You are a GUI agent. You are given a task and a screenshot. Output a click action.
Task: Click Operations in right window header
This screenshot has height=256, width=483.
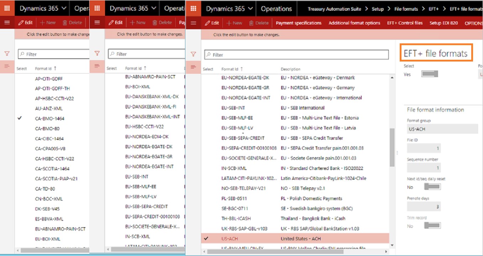[x=276, y=9]
